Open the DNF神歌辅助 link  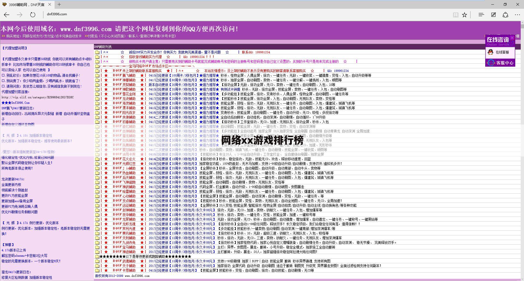tap(124, 90)
